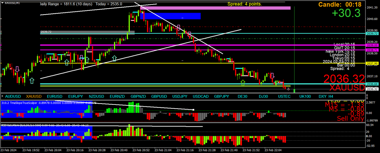Switch chart to EURUSD symbol
Screen dimensions: 380x153
point(55,96)
